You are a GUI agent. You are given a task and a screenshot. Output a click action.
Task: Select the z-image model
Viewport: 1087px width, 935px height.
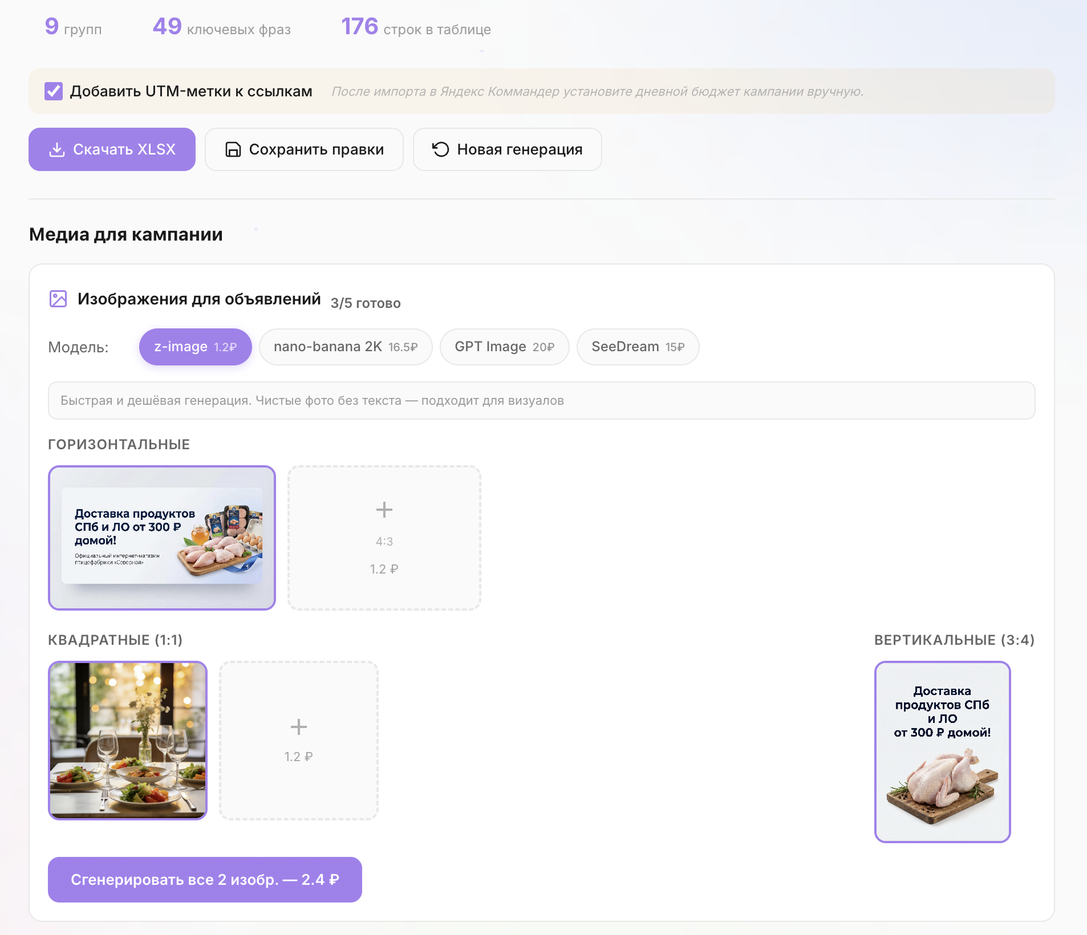click(196, 347)
